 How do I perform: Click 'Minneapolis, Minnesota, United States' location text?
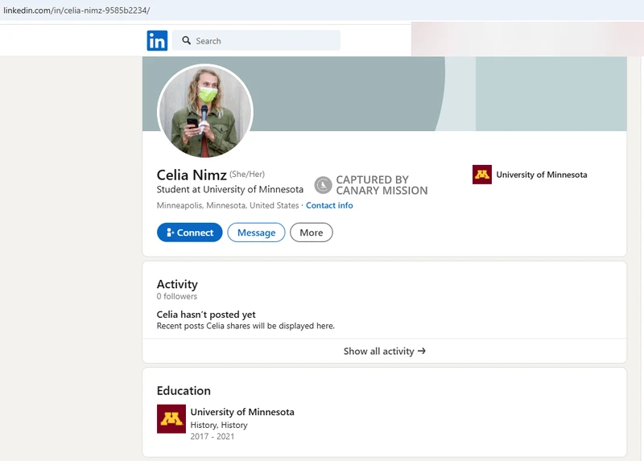(228, 205)
